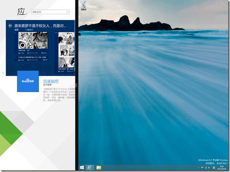Viewport: 230px width, 172px height.
Task: Click the magnifier icon in Store search
Action: [x=67, y=12]
